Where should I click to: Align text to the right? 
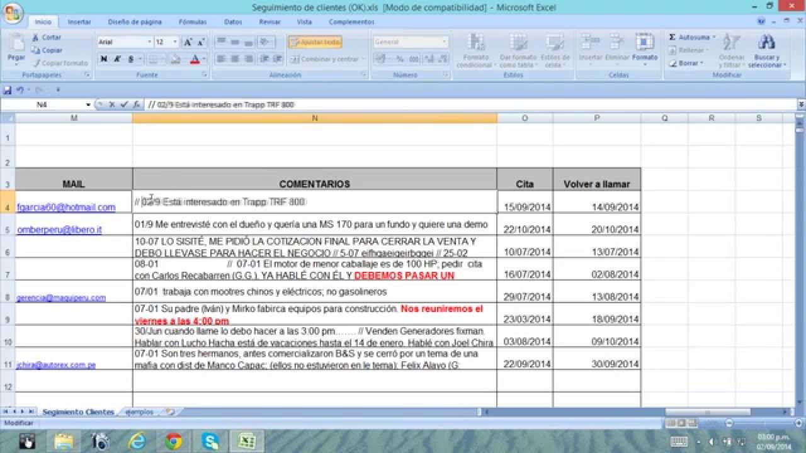pos(249,59)
